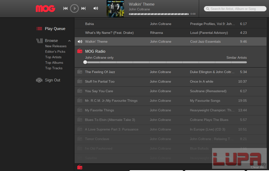Click radio icon beside You Say You Care
The height and width of the screenshot is (171, 269).
80,91
